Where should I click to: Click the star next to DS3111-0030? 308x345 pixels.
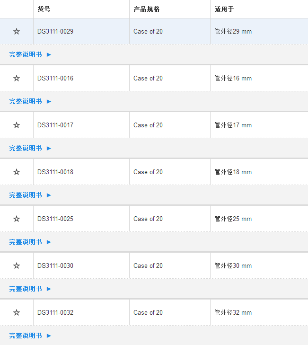[x=17, y=265]
